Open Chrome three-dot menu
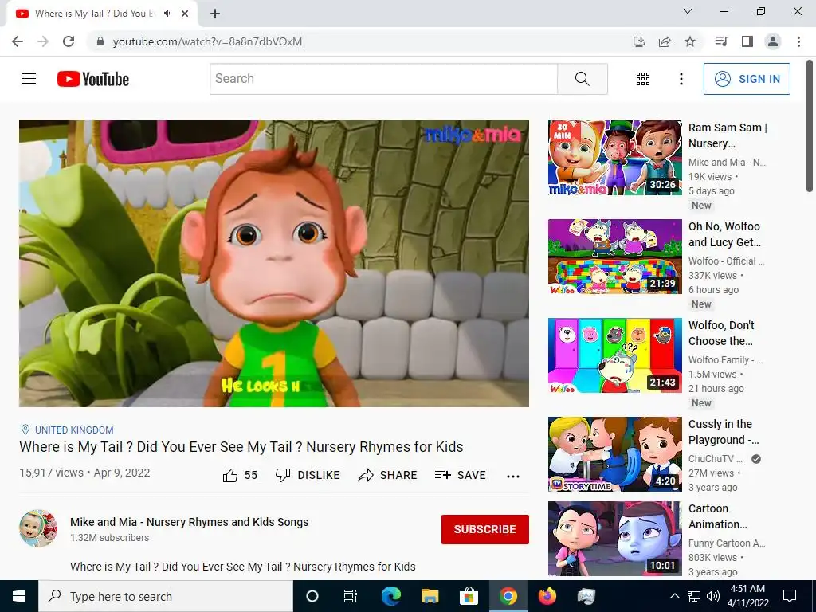 tap(798, 41)
